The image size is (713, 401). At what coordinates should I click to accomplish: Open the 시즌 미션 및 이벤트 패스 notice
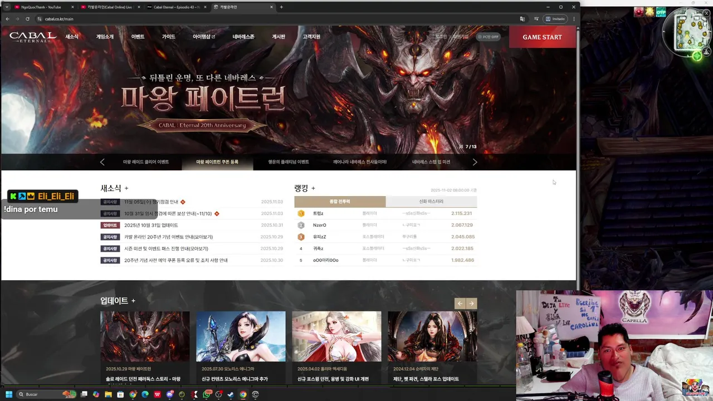(x=167, y=248)
